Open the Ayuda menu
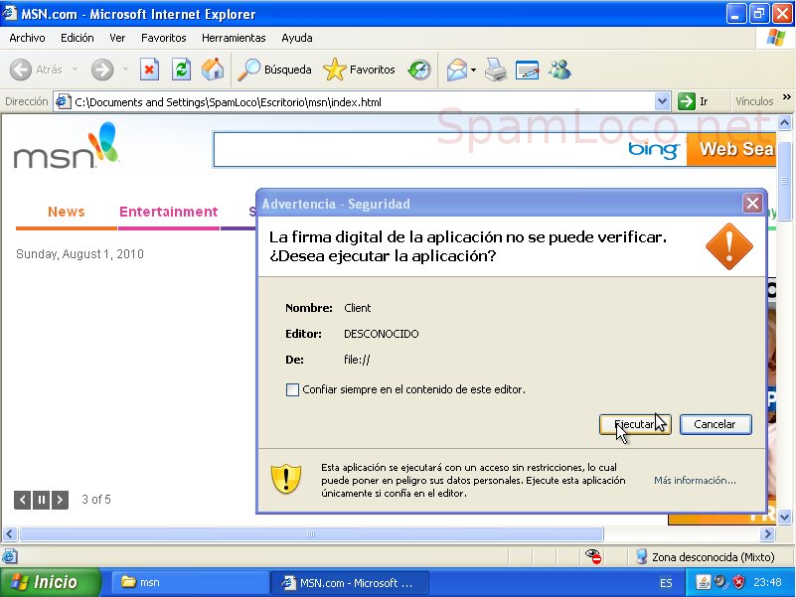The height and width of the screenshot is (597, 796). pos(297,38)
